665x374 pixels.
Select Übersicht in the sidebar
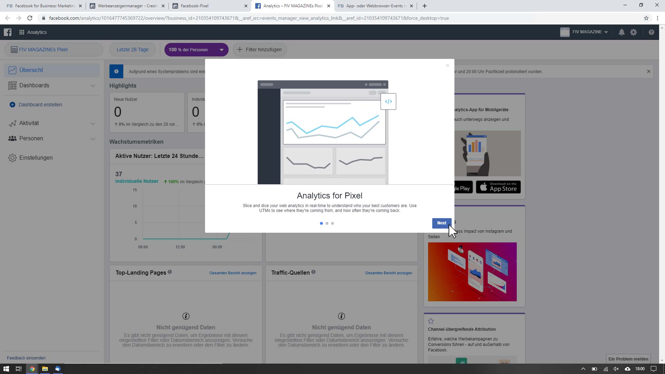coord(52,70)
